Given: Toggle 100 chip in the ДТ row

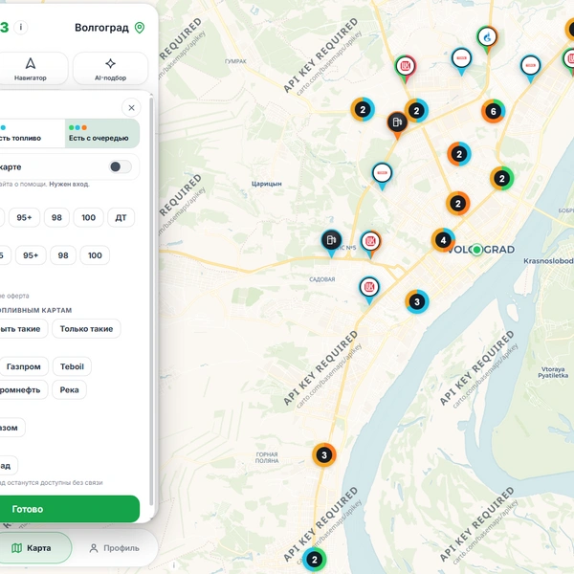Looking at the screenshot, I should tap(89, 217).
